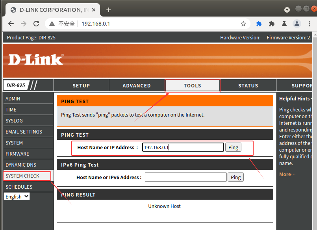The width and height of the screenshot is (317, 230).
Task: Click the Host Name or IP Address field
Action: tap(183, 147)
